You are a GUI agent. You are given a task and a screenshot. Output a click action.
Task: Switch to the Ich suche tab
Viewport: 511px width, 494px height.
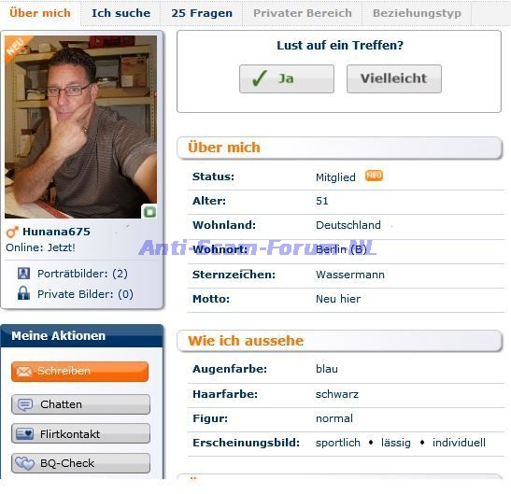coord(121,13)
